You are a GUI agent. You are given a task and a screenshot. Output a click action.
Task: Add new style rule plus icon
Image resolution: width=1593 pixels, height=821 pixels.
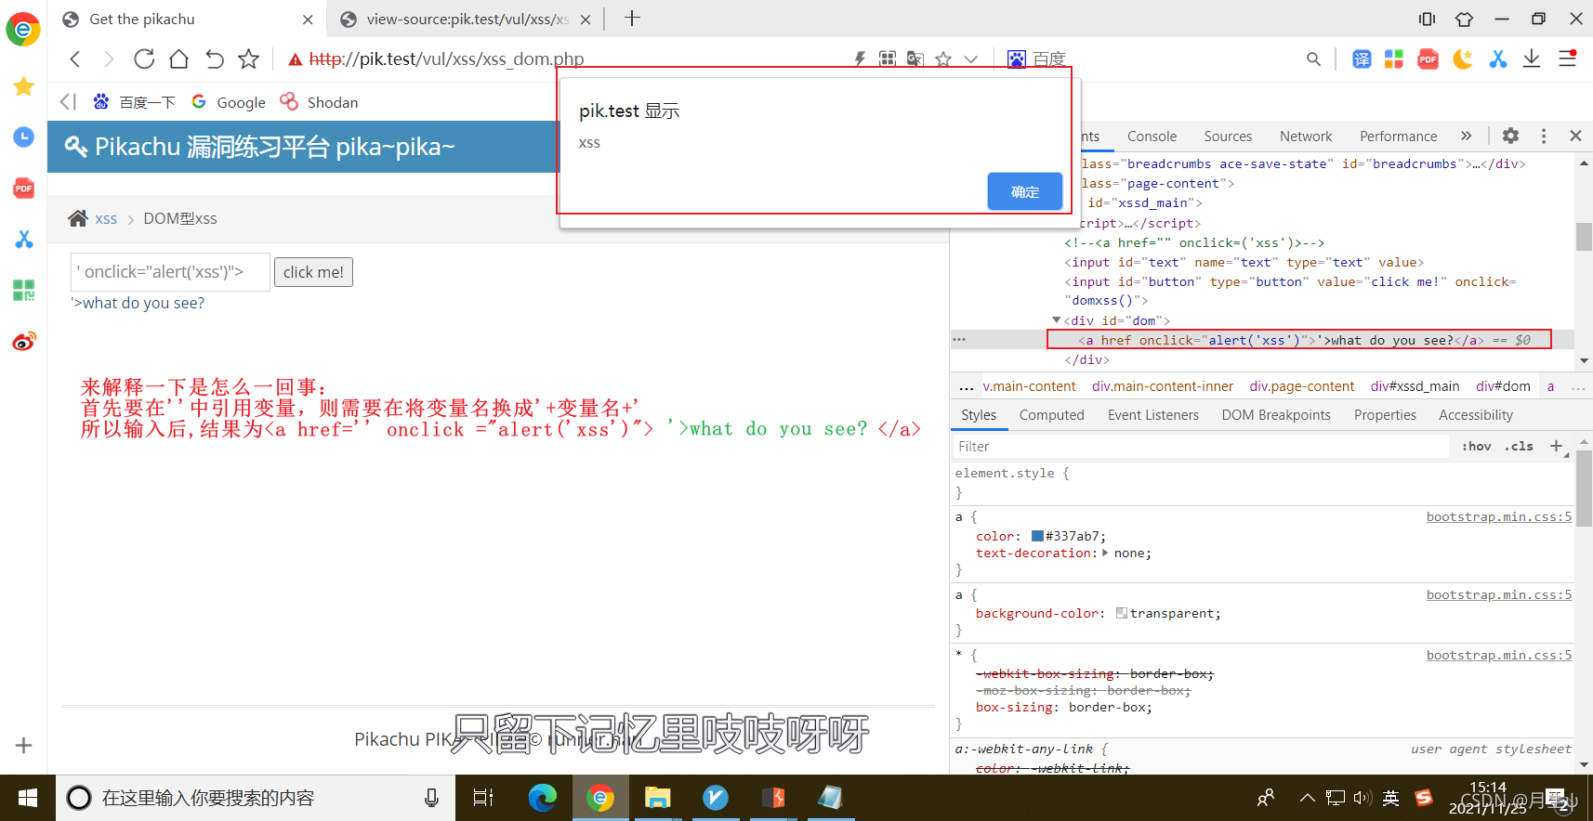coord(1556,446)
